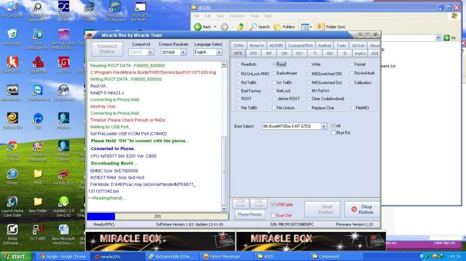466x261 pixels.
Task: Switch to the Android tab
Action: (324, 45)
